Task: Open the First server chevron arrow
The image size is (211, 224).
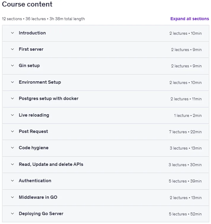Action: click(12, 49)
